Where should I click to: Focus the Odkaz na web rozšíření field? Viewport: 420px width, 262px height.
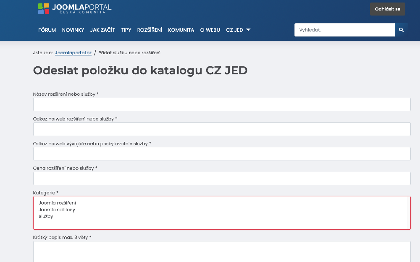click(x=221, y=129)
